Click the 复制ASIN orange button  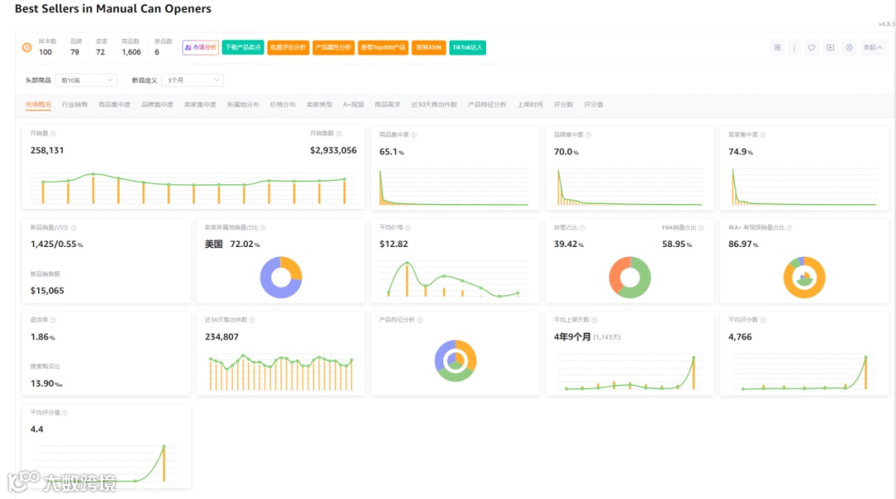pos(429,47)
